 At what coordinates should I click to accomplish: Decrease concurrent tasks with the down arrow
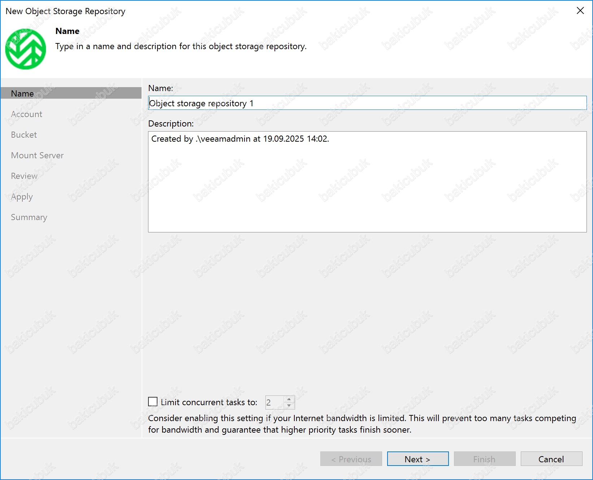pyautogui.click(x=289, y=406)
